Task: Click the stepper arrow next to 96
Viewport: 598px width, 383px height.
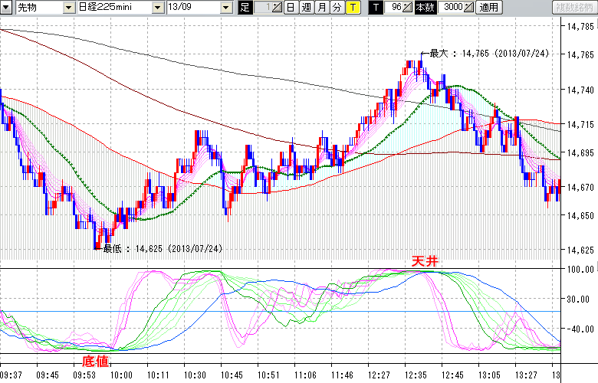Action: (x=408, y=8)
